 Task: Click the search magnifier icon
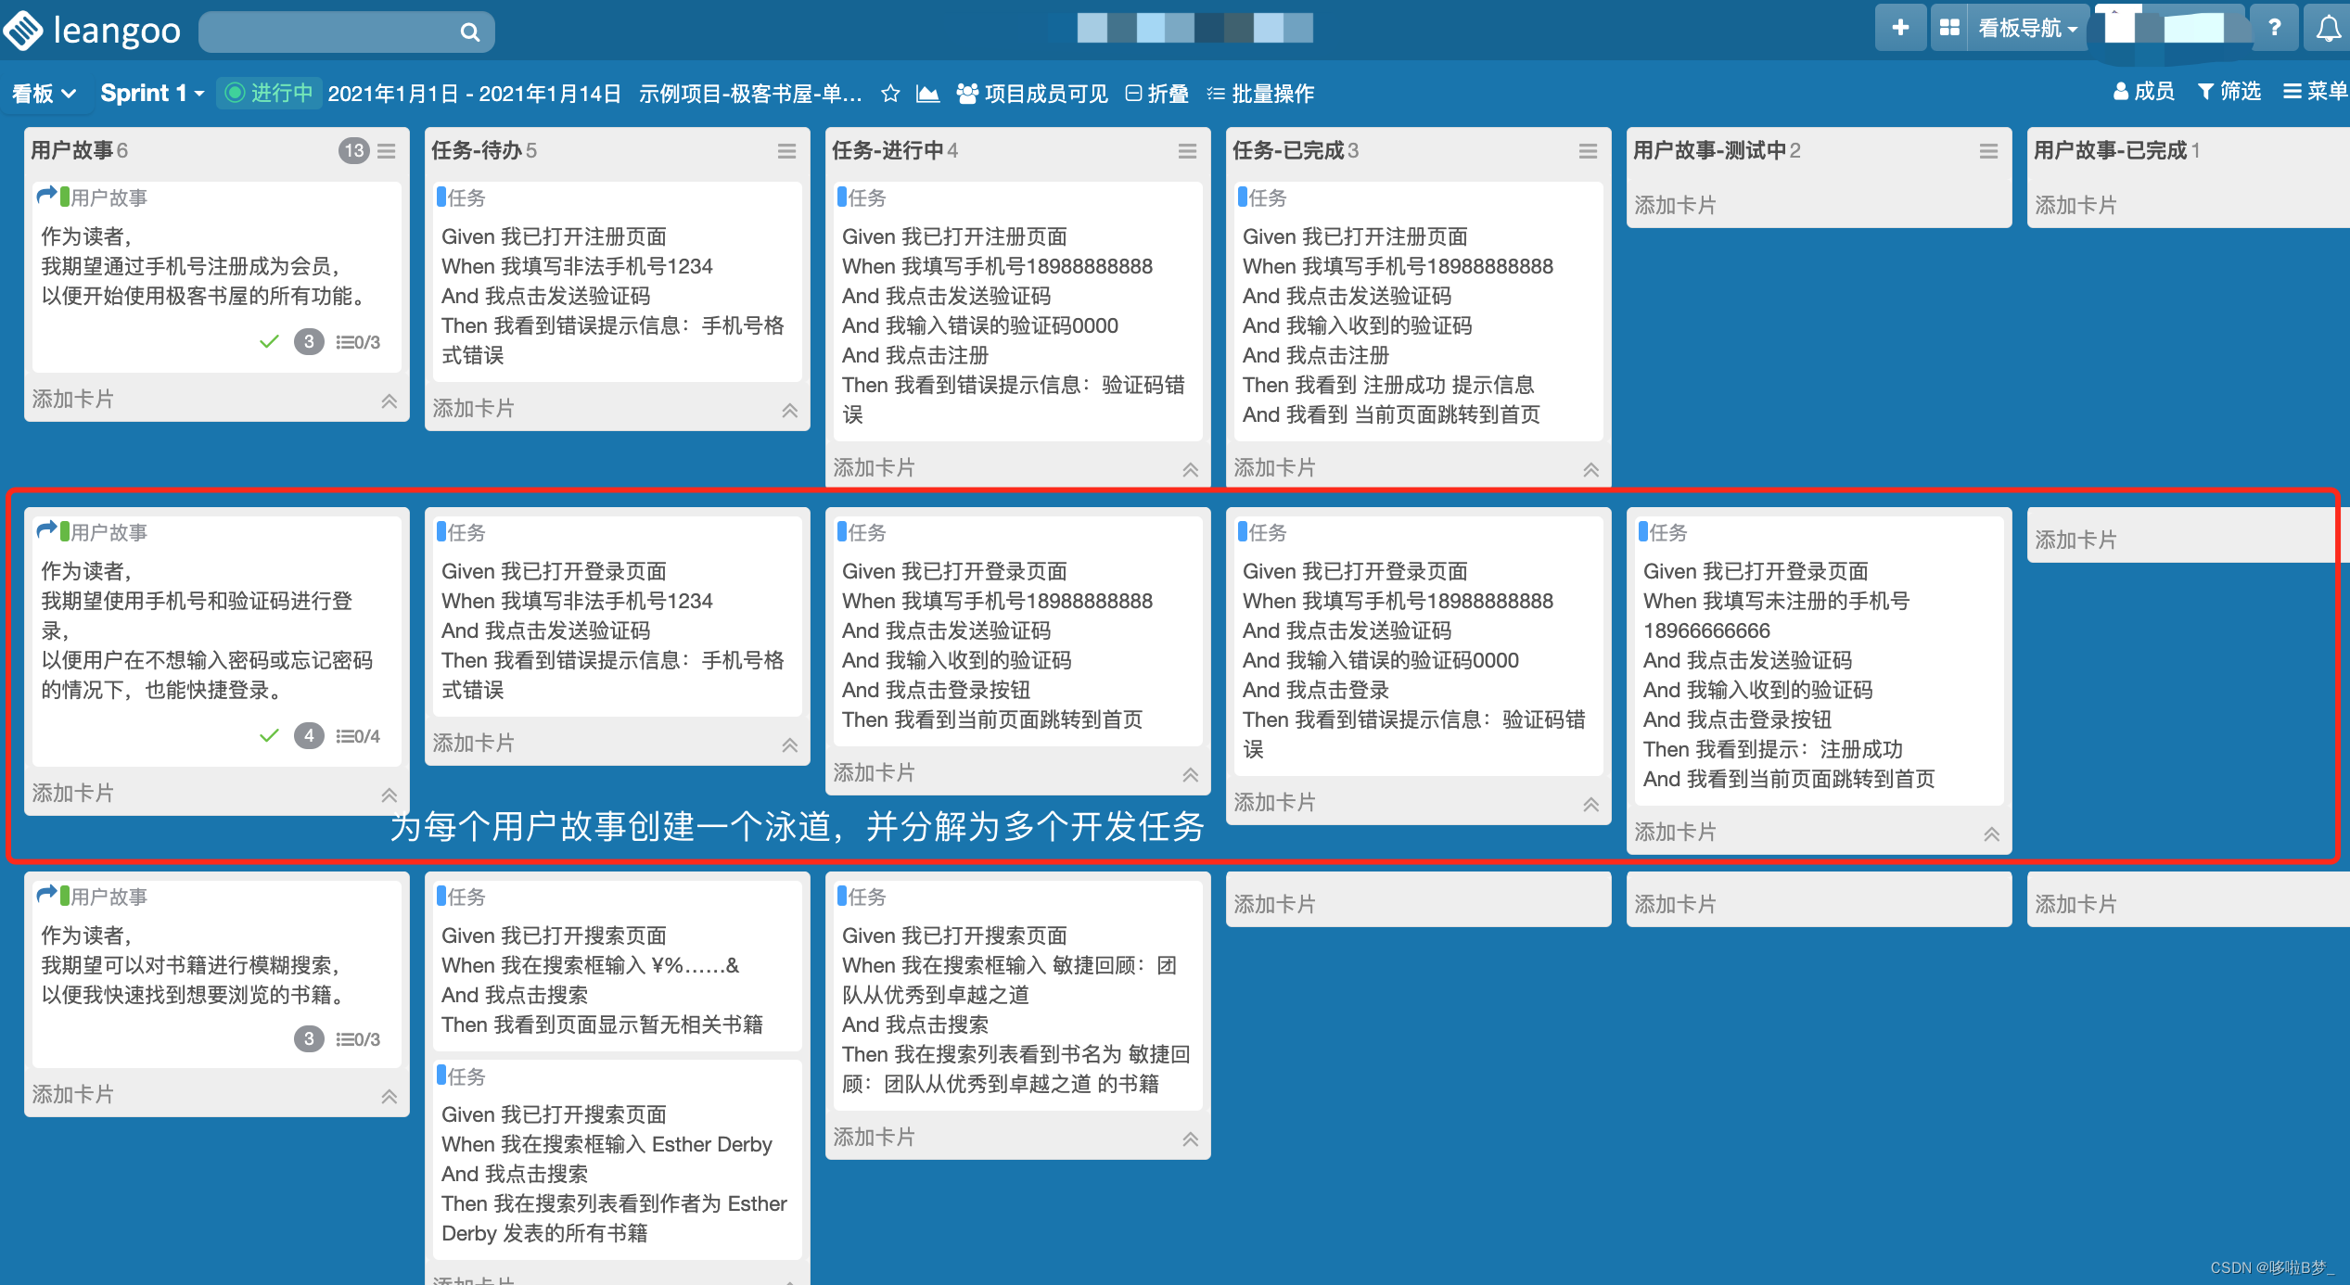click(x=470, y=32)
